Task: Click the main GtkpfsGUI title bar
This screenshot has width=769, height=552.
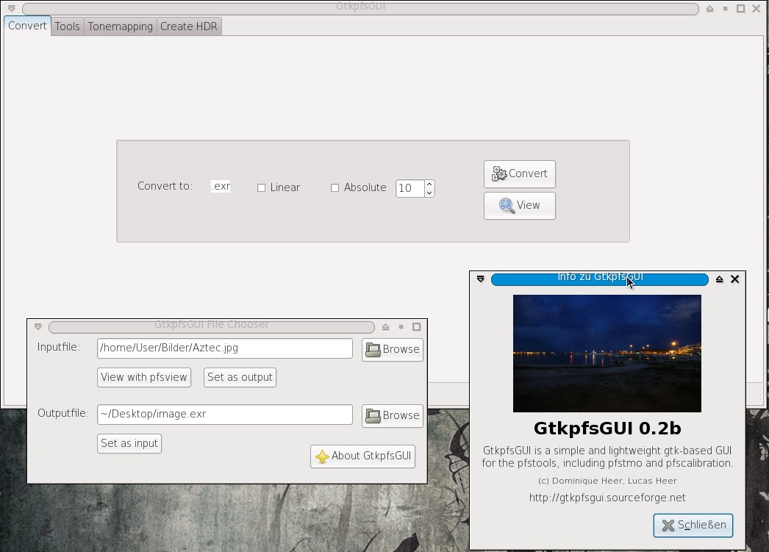Action: click(x=360, y=8)
